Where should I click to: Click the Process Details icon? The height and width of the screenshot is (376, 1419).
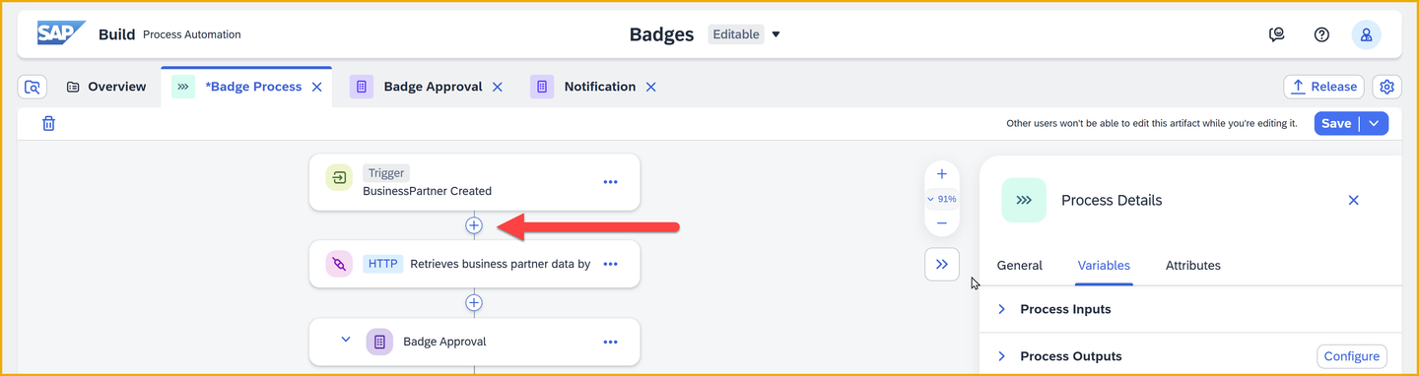pos(1024,200)
